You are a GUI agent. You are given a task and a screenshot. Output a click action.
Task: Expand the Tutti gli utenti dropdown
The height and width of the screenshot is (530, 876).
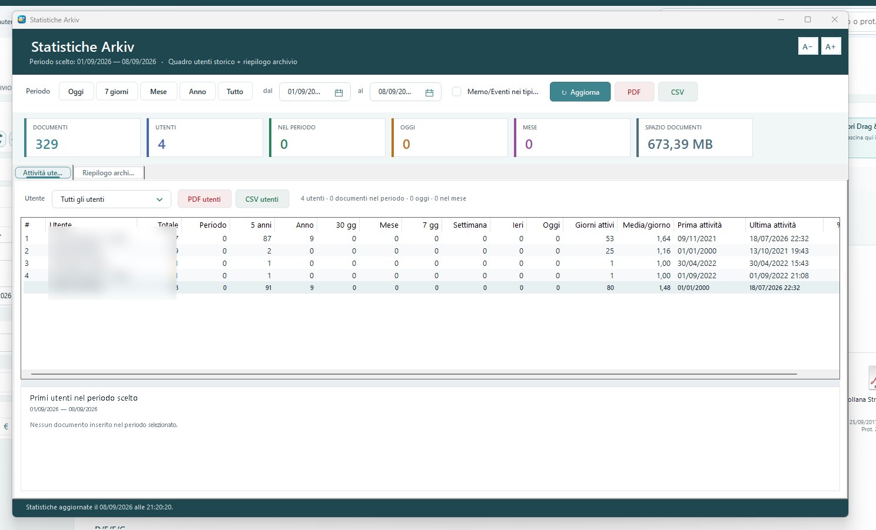click(x=111, y=199)
